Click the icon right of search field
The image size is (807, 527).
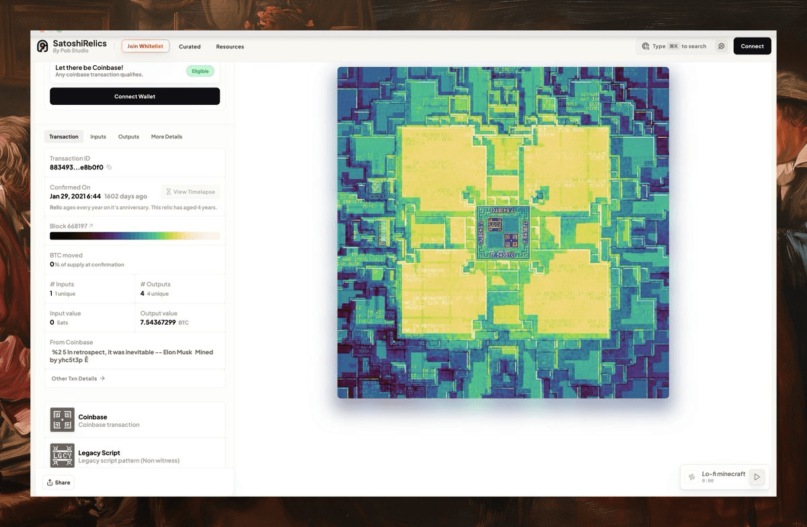[x=721, y=46]
